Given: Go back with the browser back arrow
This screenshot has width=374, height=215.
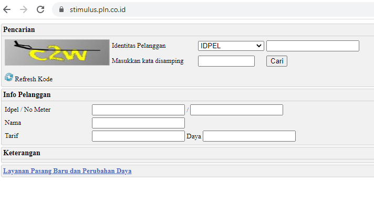Looking at the screenshot, I should coord(7,9).
